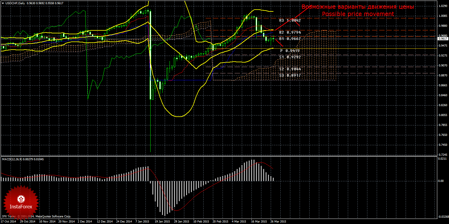The height and width of the screenshot is (224, 449).
Task: Click the R1 0.9667 pivot label
Action: (290, 39)
